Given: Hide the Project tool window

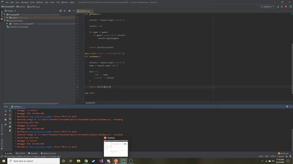Looking at the screenshot, I should pos(73,11).
